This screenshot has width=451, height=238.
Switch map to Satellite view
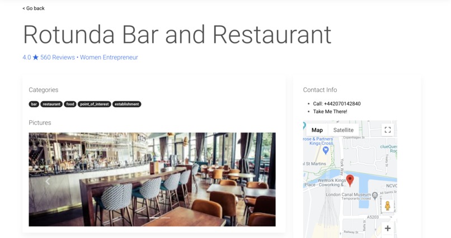(x=343, y=130)
